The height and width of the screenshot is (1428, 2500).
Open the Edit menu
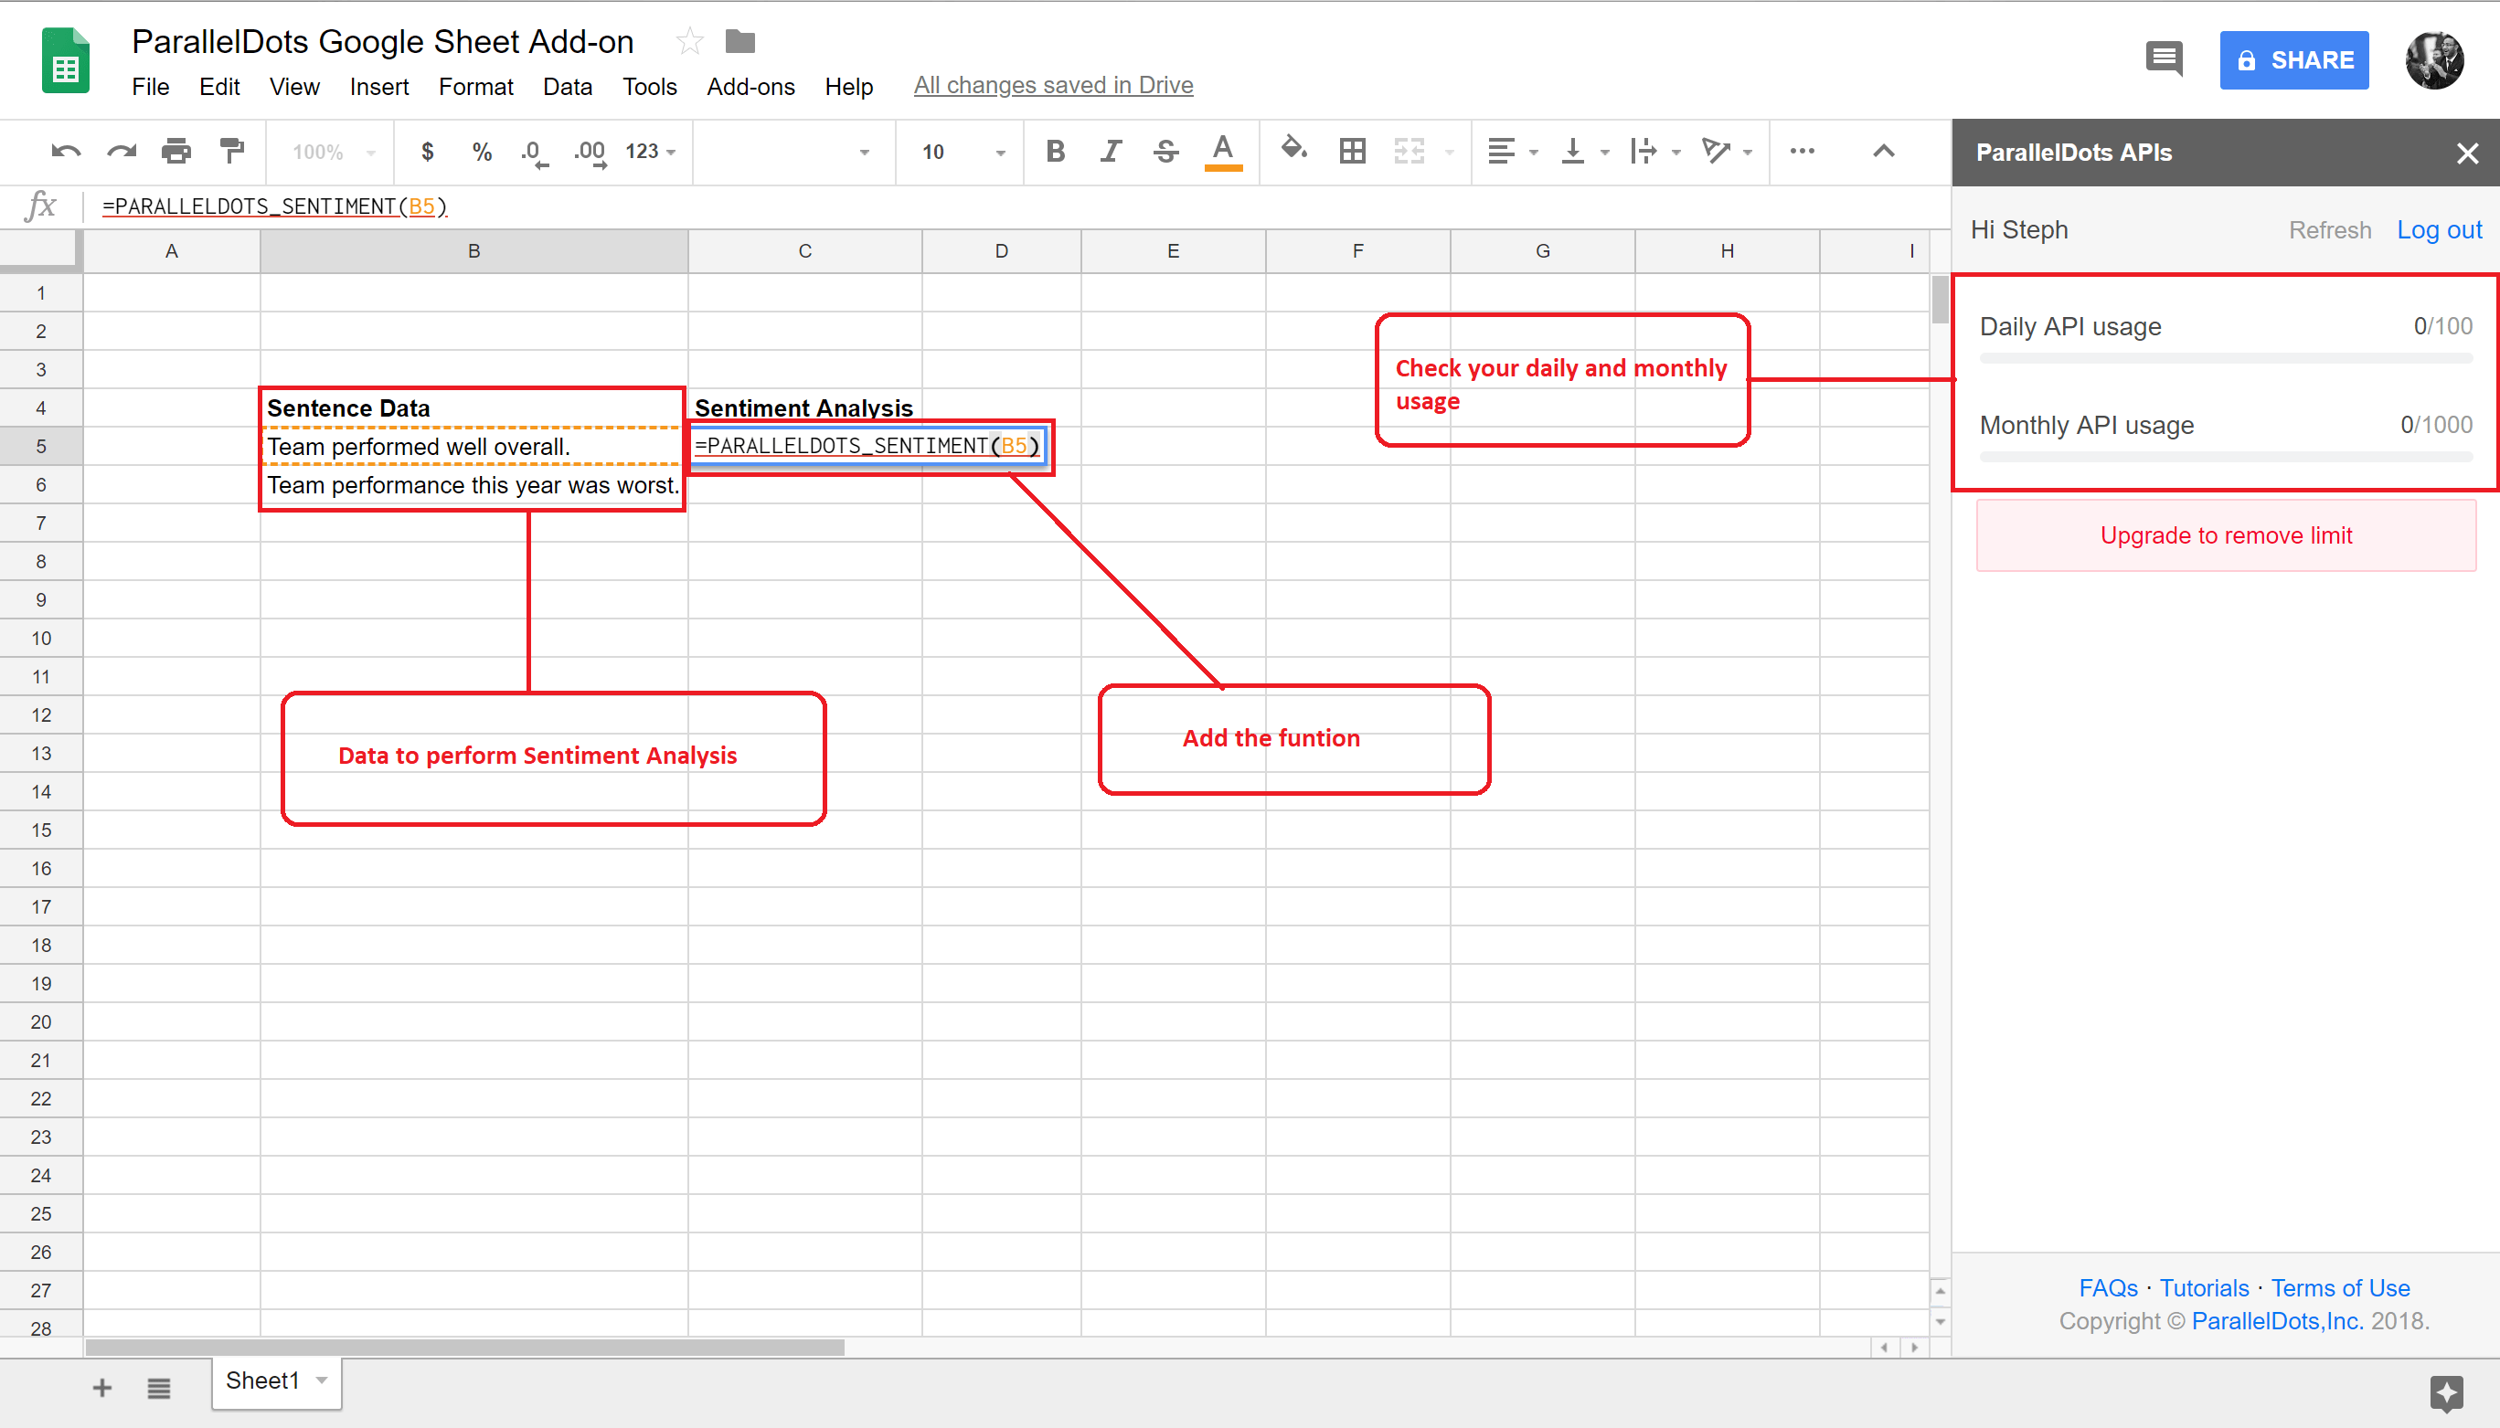point(218,86)
